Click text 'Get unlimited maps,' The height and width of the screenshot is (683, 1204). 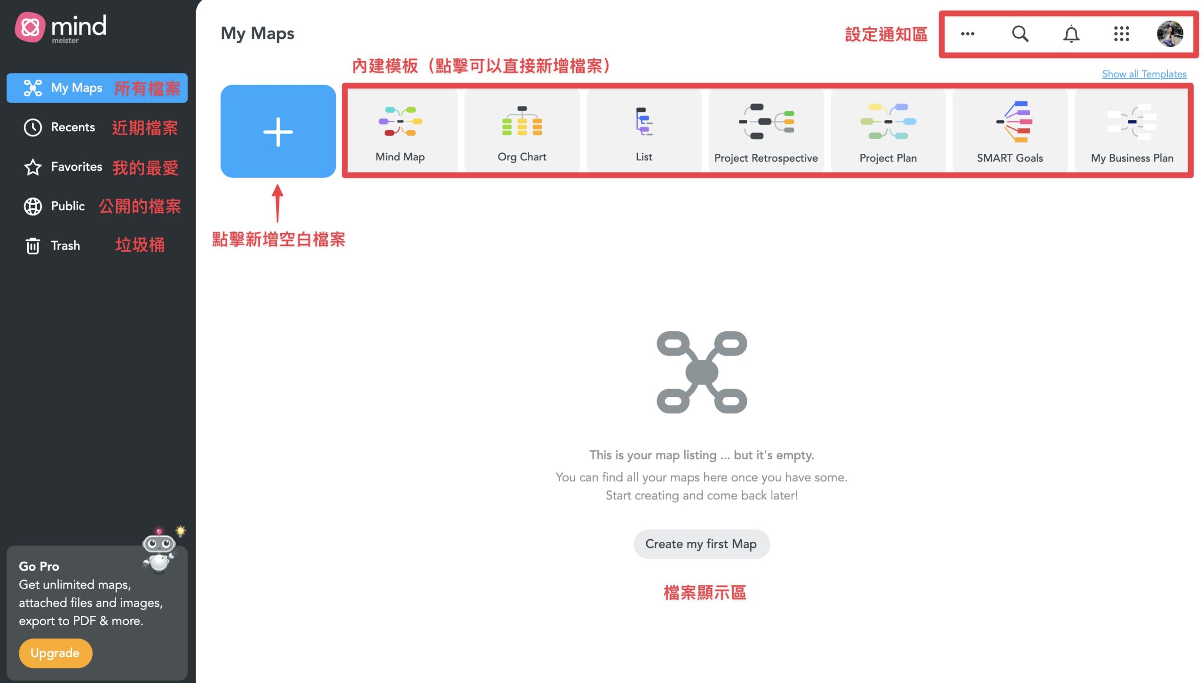click(75, 585)
